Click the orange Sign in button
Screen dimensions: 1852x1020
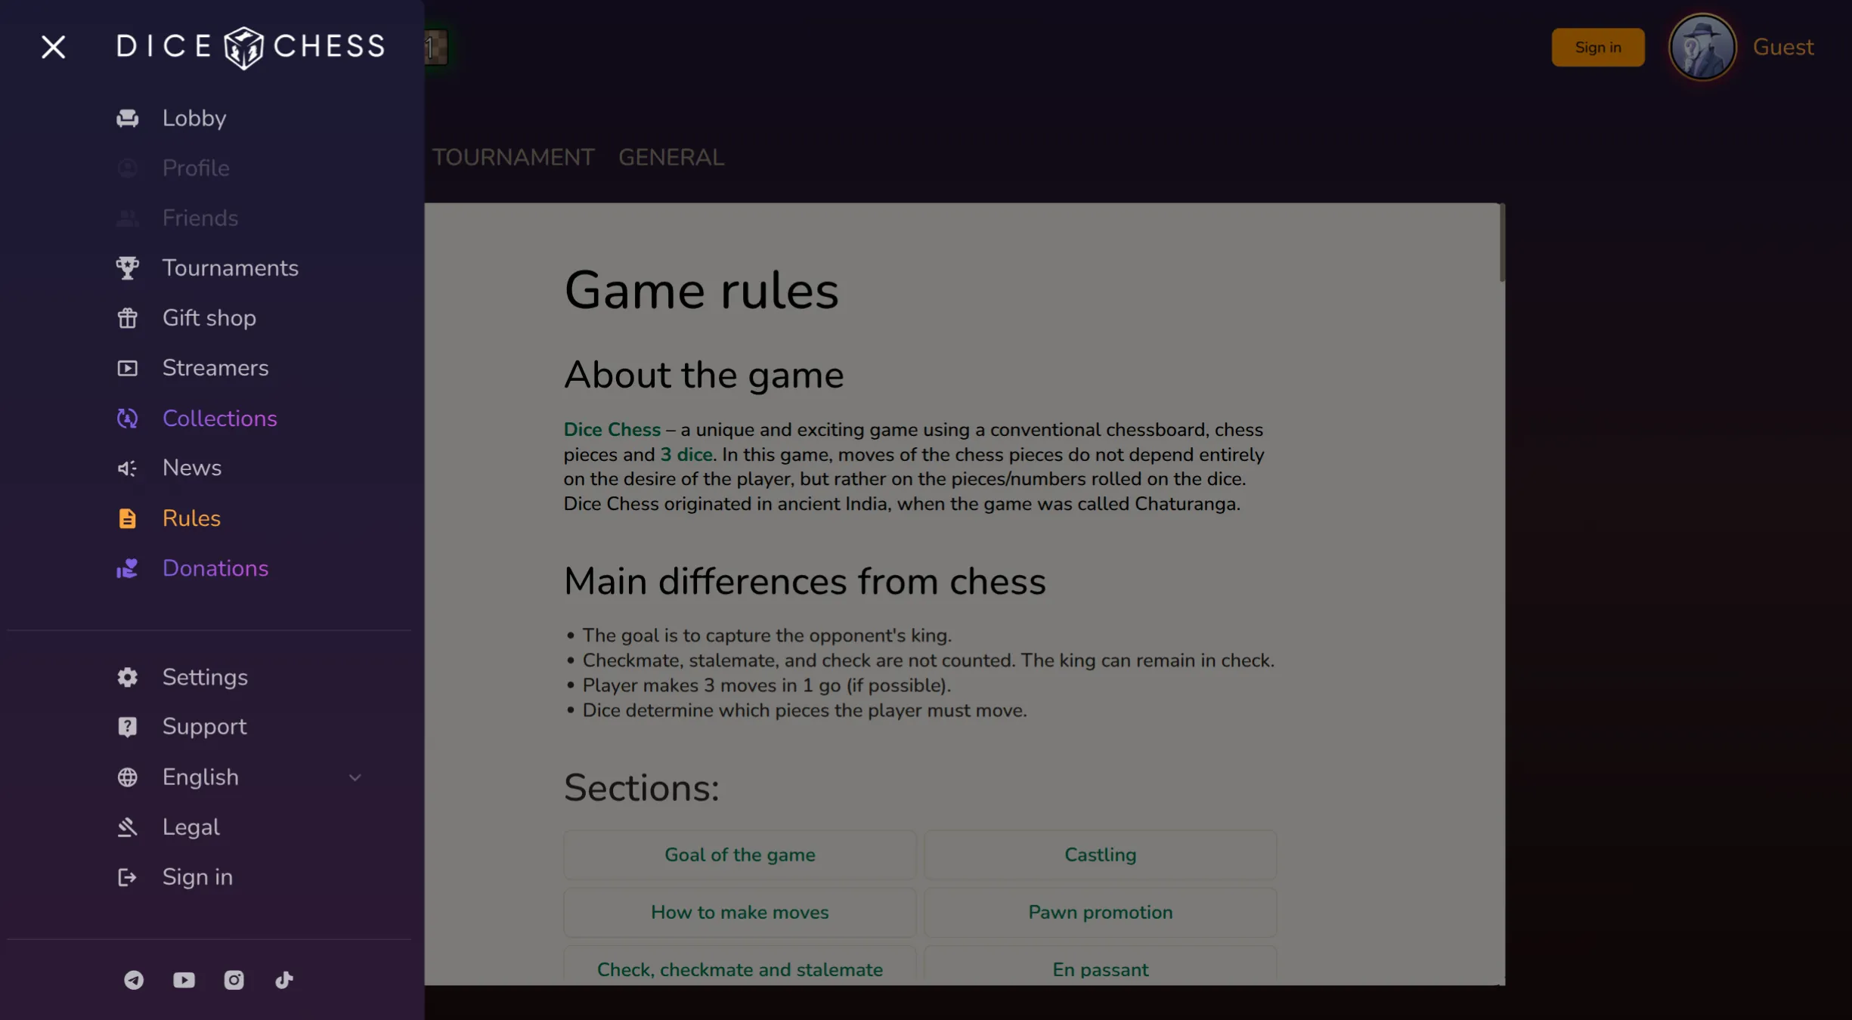tap(1597, 48)
